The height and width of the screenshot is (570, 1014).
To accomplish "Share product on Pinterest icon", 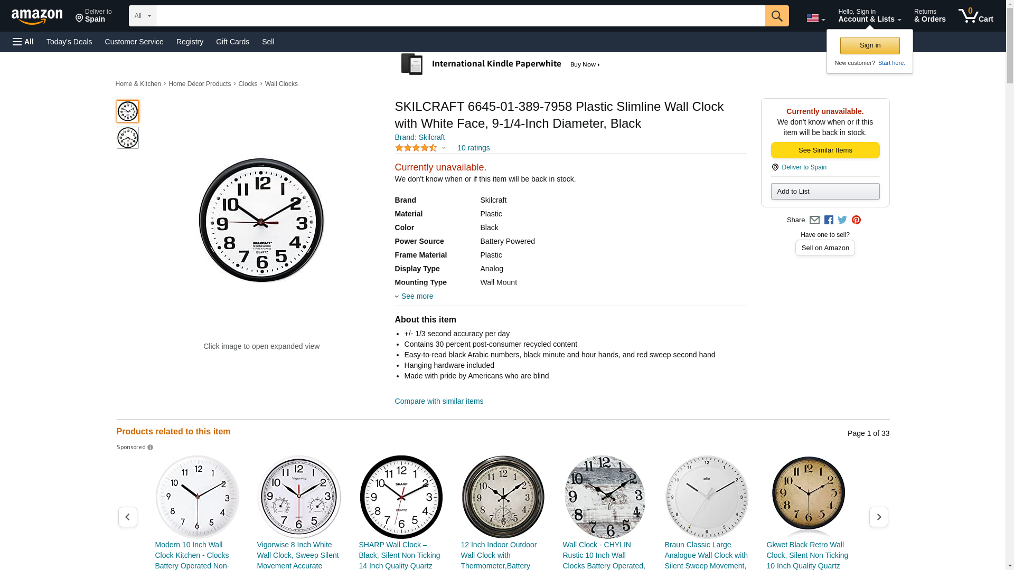I will point(856,220).
